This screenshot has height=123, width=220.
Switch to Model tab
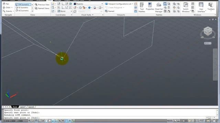point(15,107)
